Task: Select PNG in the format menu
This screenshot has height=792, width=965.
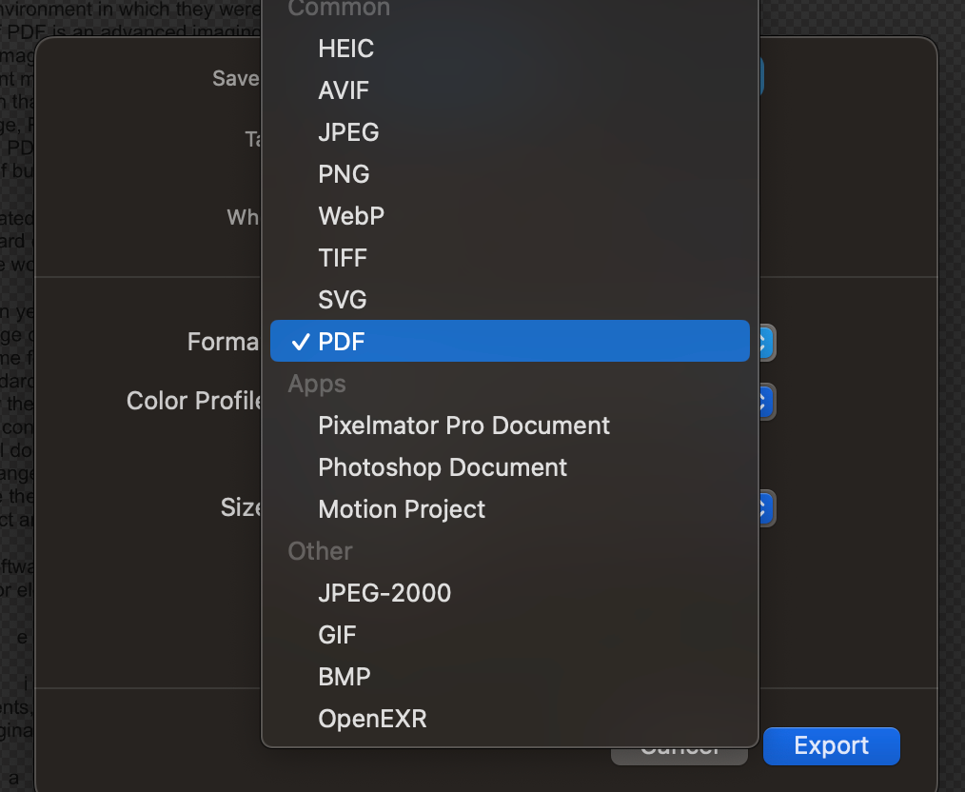Action: [509, 174]
